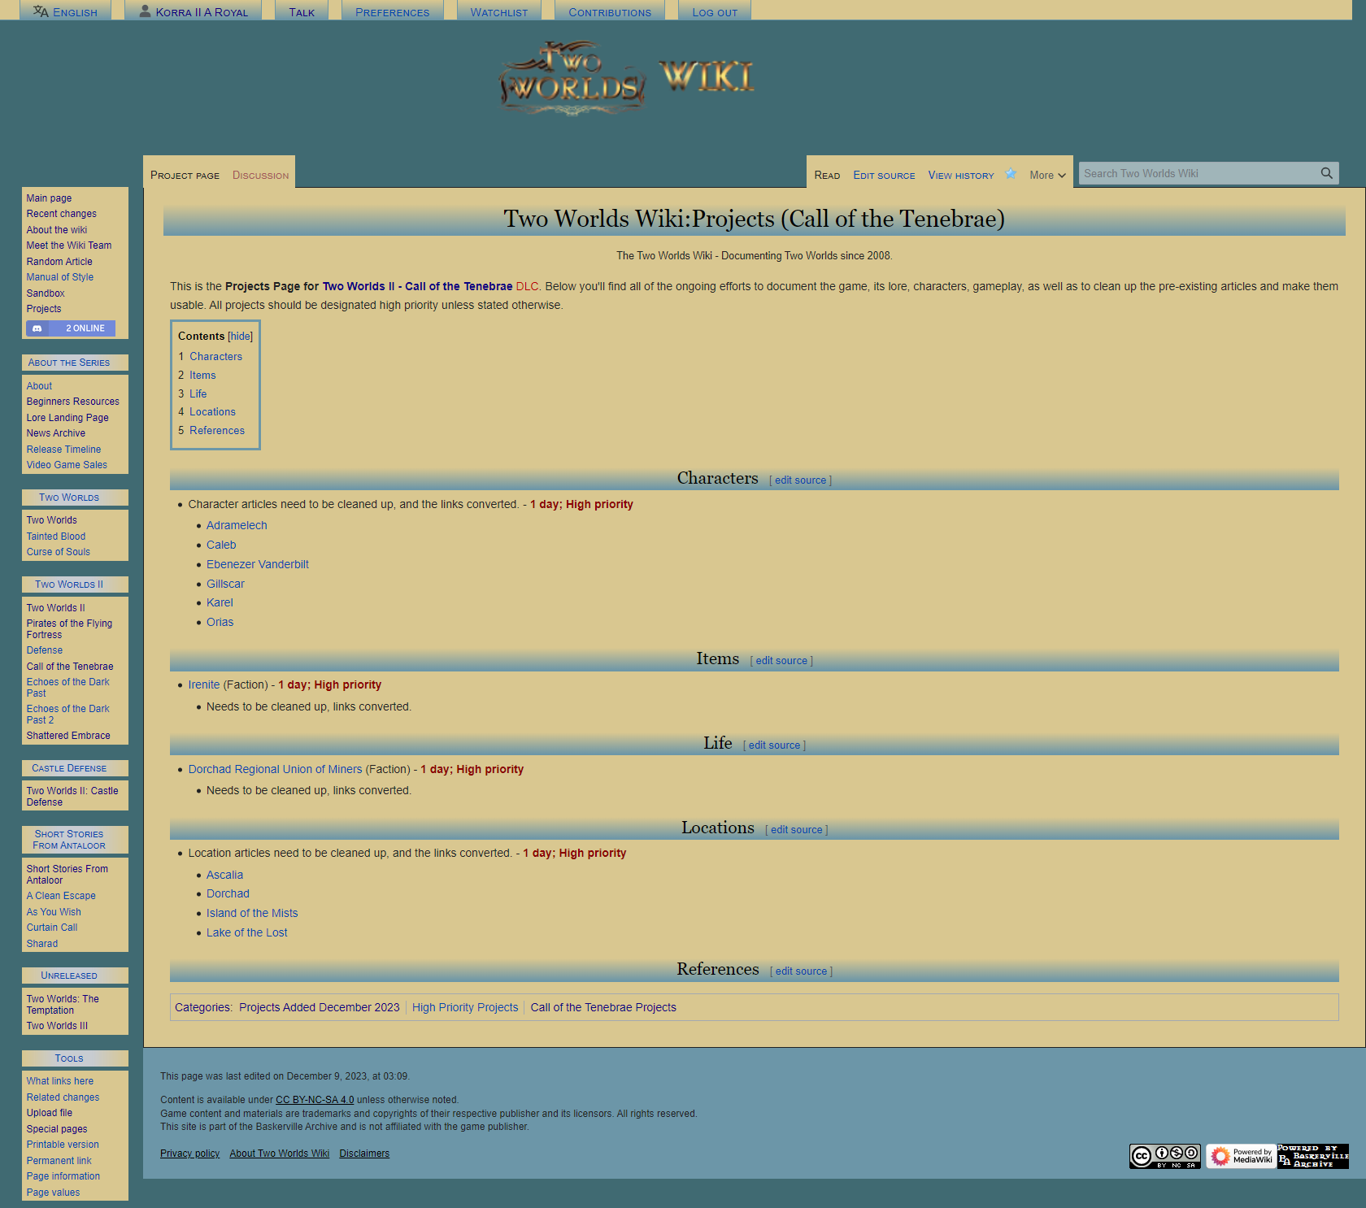Open the Sandbox sidebar link
The height and width of the screenshot is (1208, 1366).
click(46, 293)
